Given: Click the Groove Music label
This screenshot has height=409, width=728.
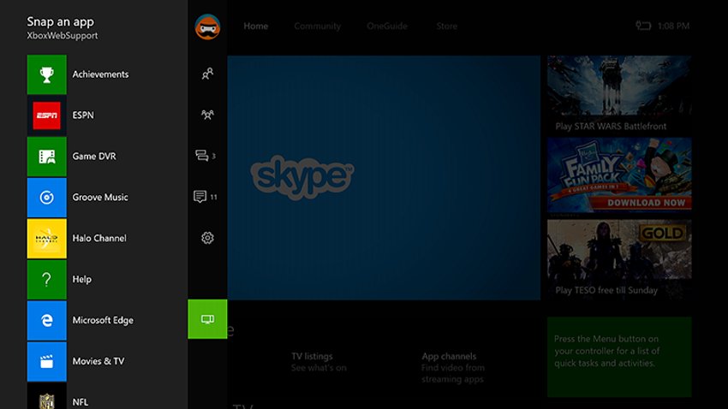Looking at the screenshot, I should tap(100, 197).
